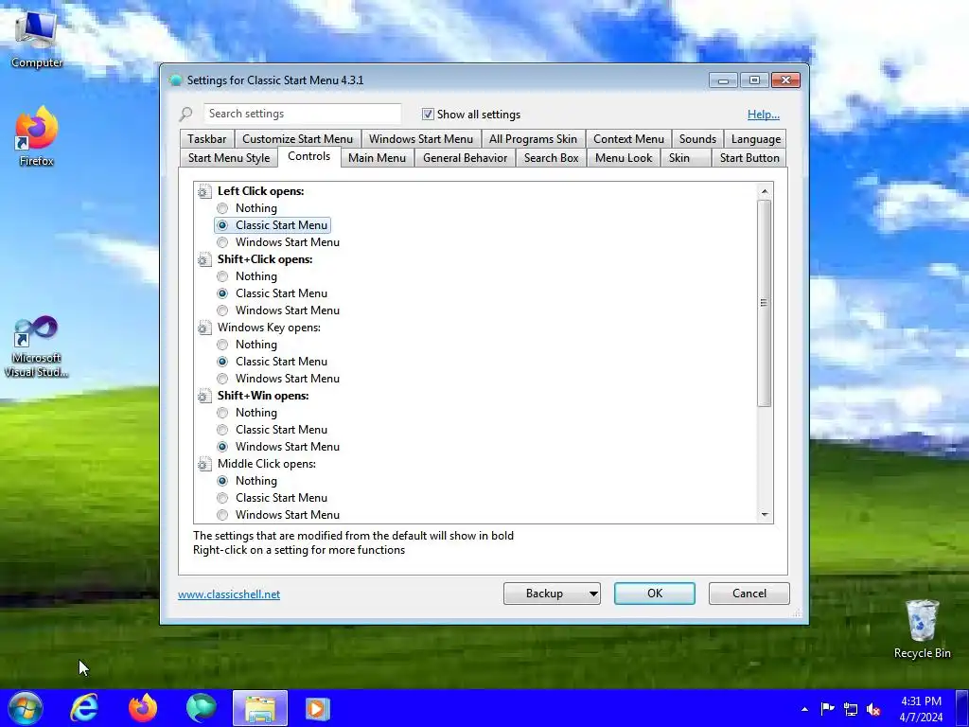Open the Help... link

tap(764, 115)
